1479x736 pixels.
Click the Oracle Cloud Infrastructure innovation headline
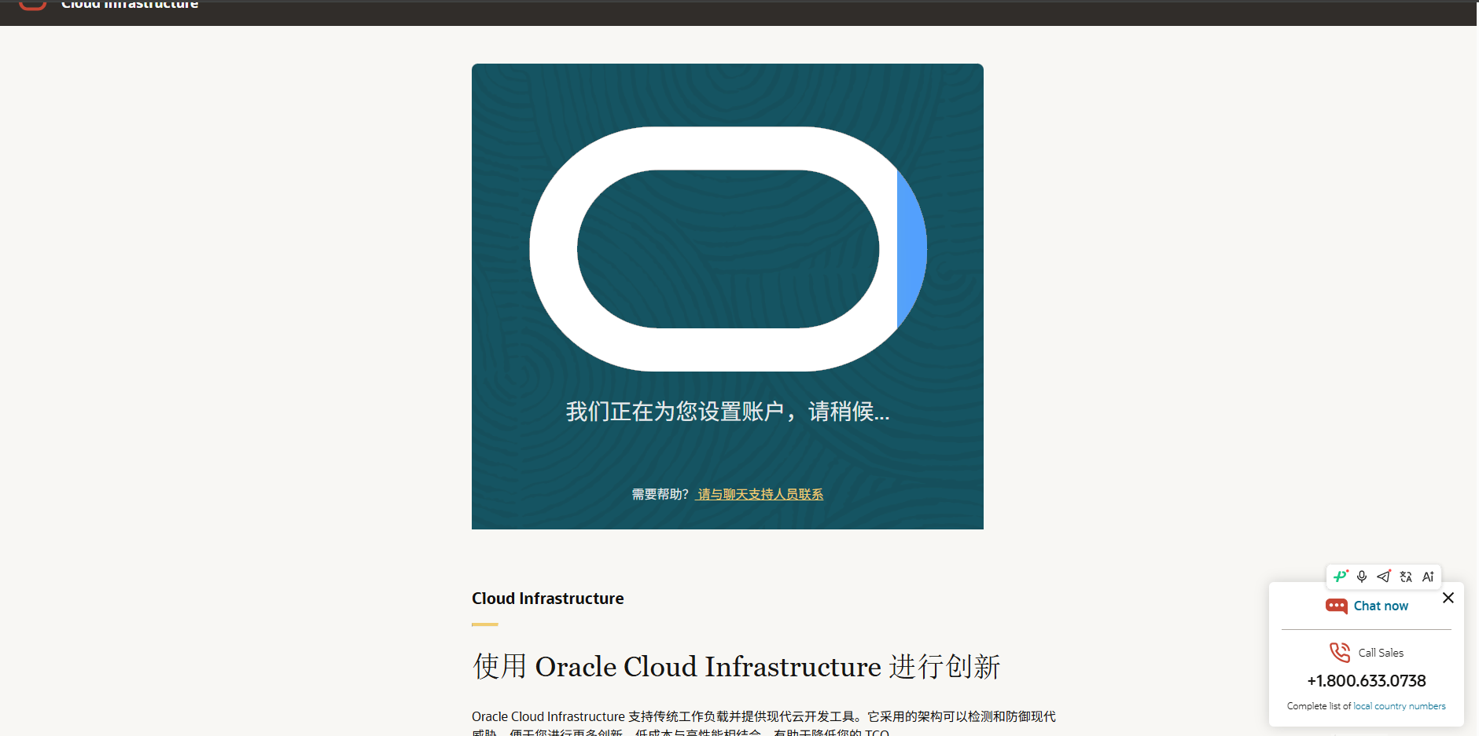(736, 666)
